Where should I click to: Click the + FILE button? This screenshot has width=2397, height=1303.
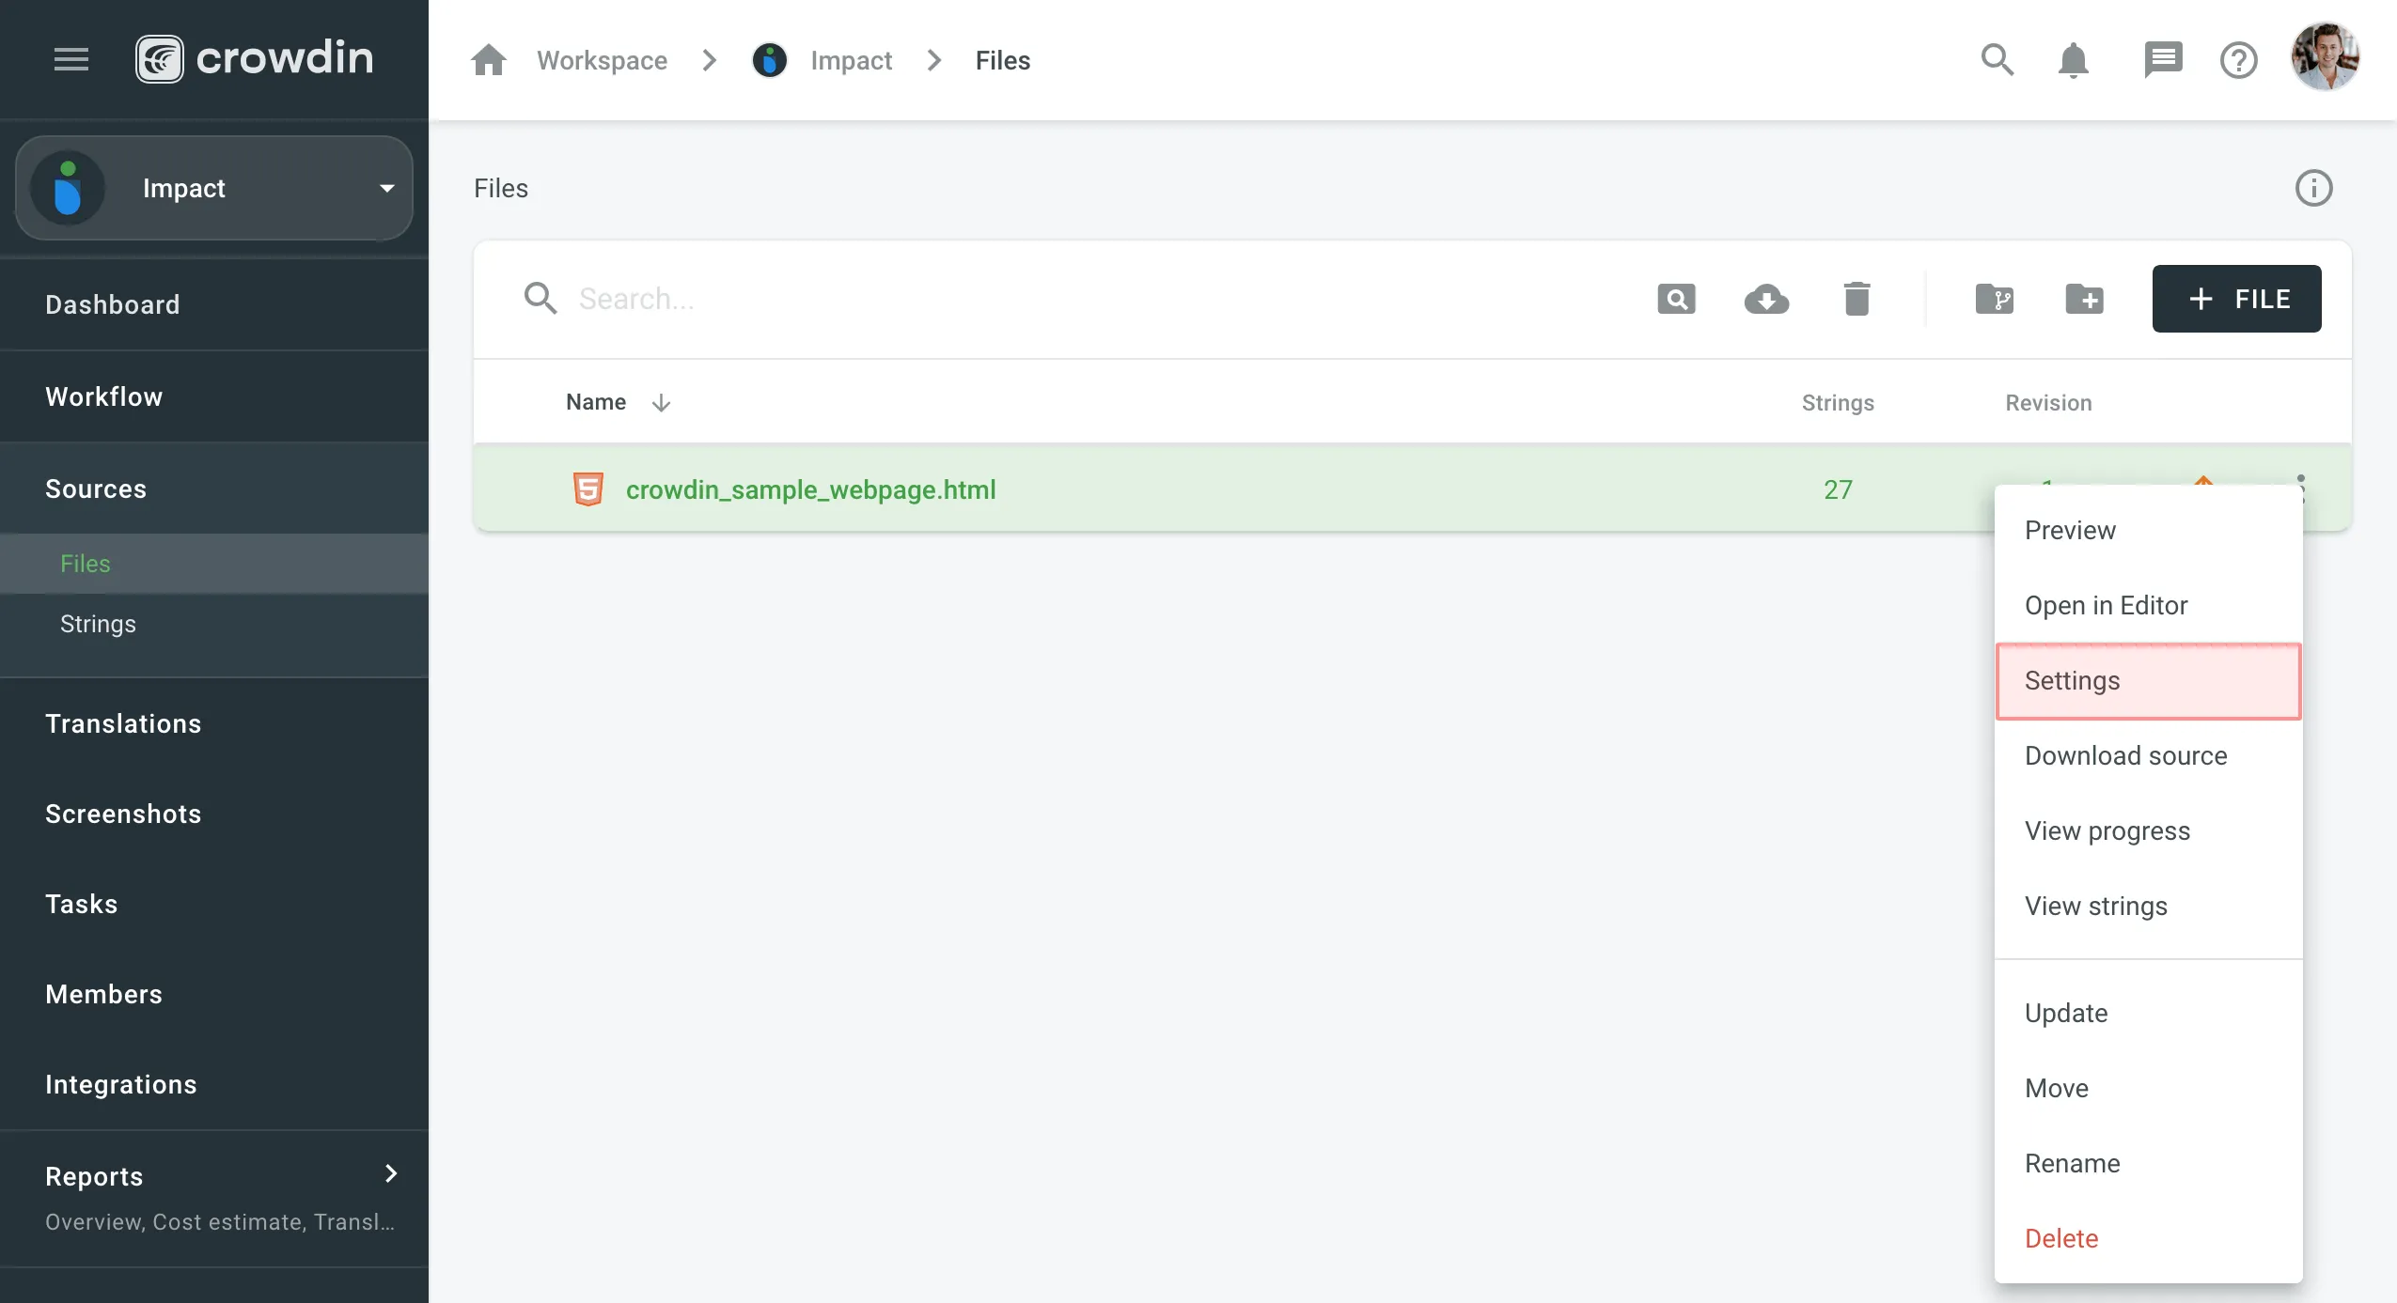pos(2236,300)
